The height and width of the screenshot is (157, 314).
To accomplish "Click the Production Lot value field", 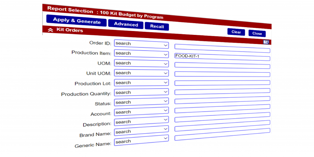I will point(222,82).
